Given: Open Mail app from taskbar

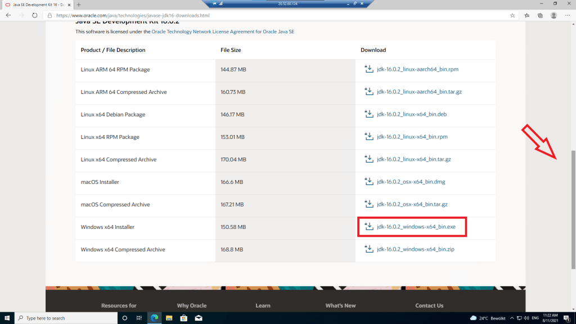Looking at the screenshot, I should pyautogui.click(x=199, y=318).
